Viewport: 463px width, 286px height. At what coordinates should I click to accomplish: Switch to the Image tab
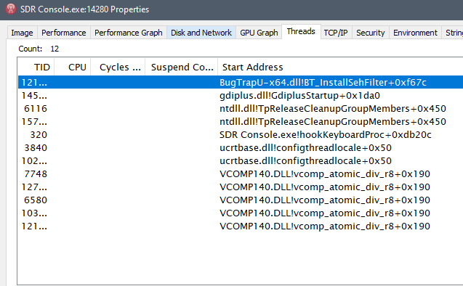coord(22,33)
